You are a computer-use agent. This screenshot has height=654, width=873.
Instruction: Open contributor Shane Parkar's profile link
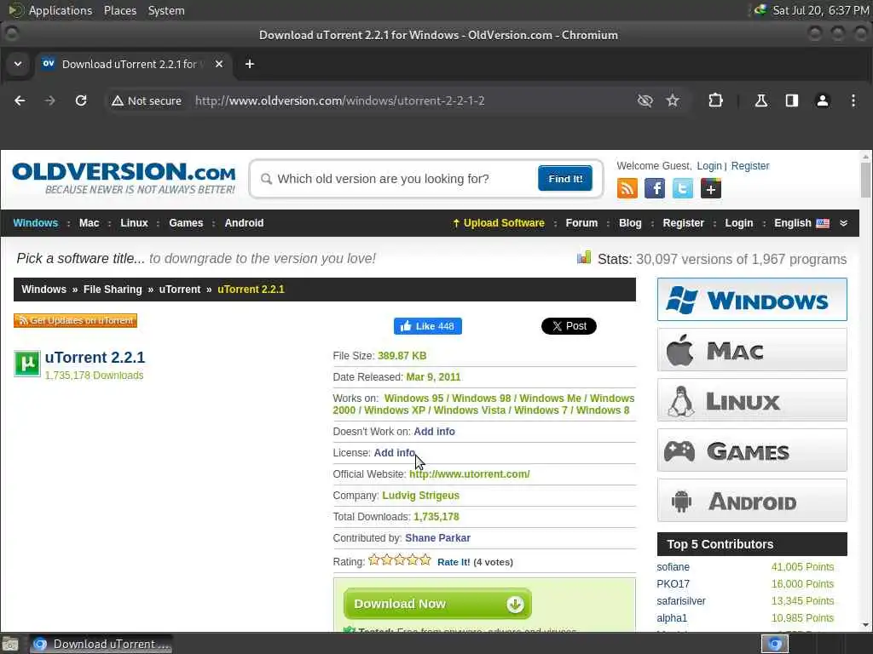coord(437,538)
